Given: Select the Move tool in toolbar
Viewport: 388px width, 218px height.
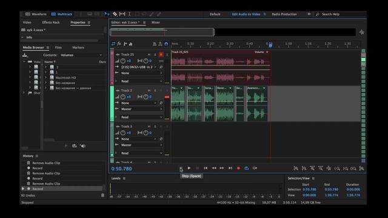Looking at the screenshot, I should [107, 14].
